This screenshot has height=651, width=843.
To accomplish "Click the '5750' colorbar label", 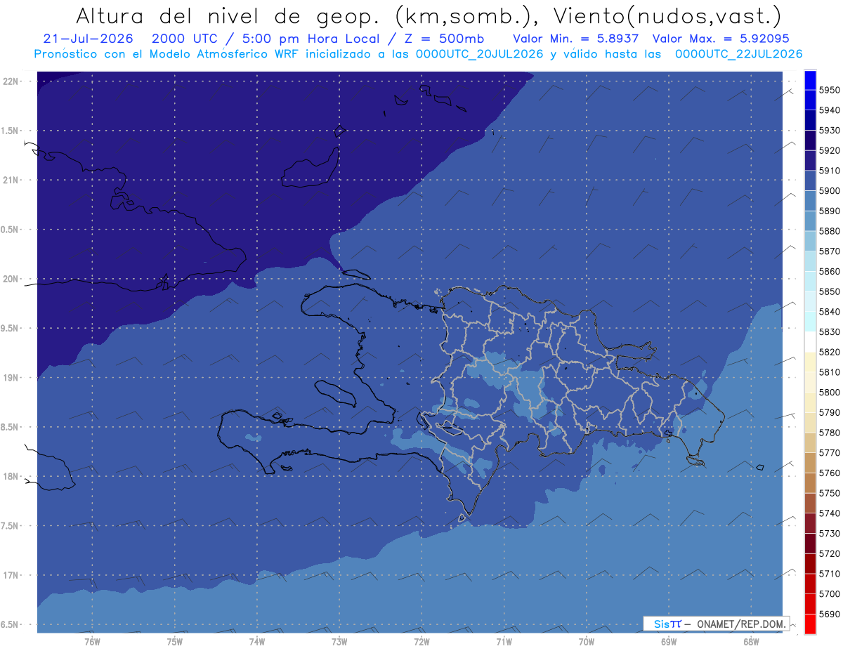I will tap(829, 493).
